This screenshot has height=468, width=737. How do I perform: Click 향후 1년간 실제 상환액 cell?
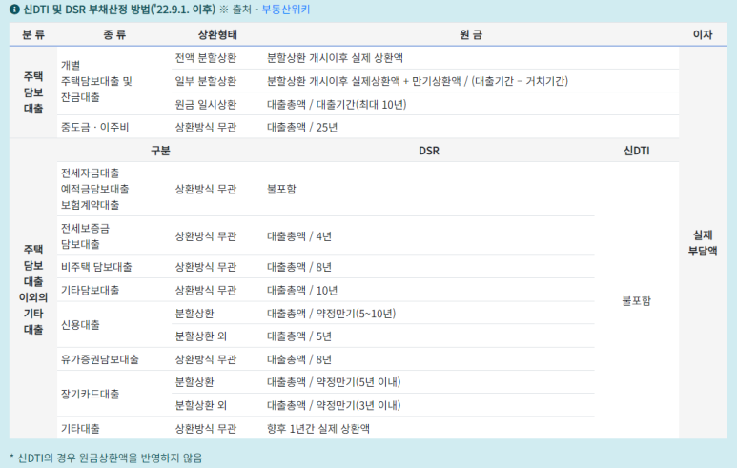(318, 429)
